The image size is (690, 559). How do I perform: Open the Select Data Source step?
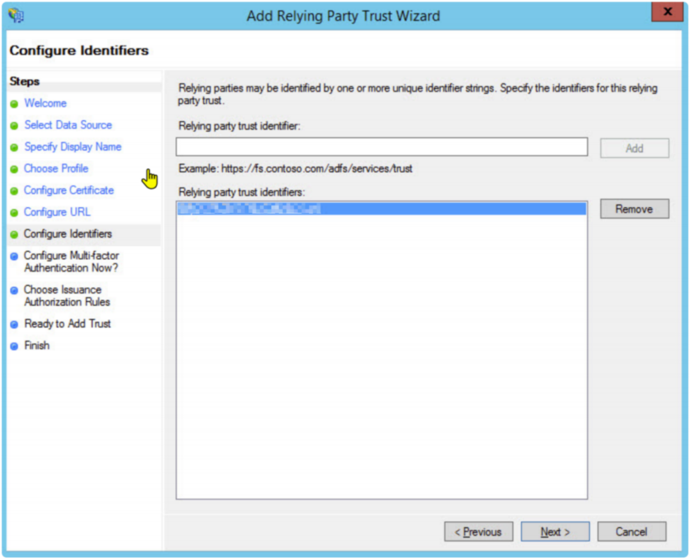tap(68, 125)
